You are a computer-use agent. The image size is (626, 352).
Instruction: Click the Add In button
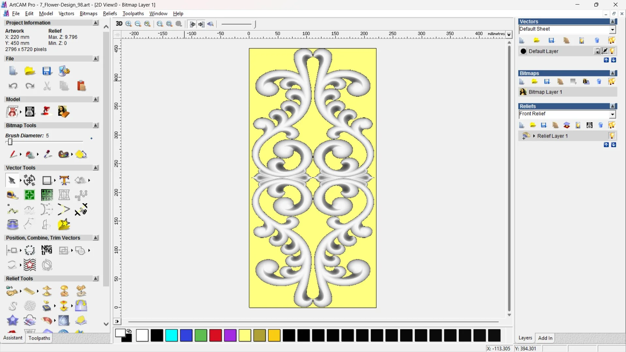(x=545, y=338)
